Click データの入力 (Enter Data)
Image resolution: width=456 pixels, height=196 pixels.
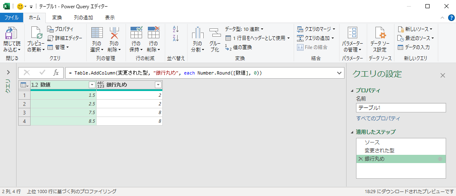tap(413, 47)
